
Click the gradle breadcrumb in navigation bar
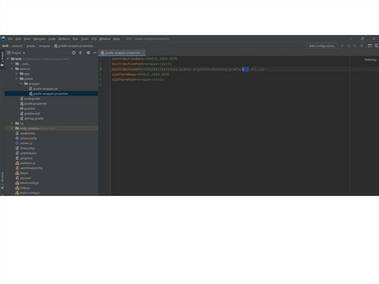coord(31,46)
